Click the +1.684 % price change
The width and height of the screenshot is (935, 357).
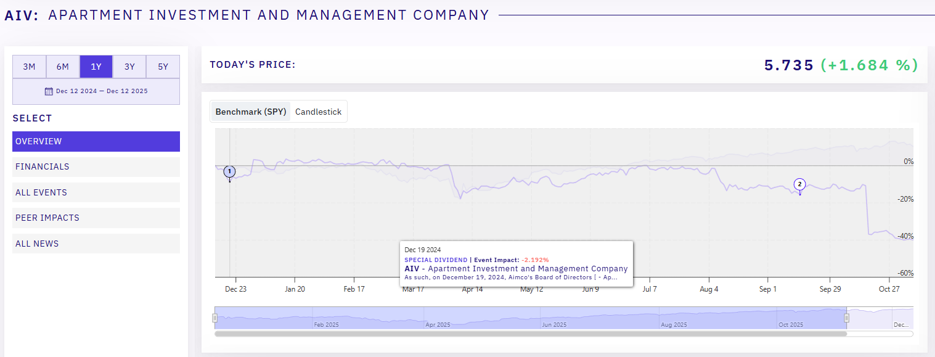(x=870, y=65)
